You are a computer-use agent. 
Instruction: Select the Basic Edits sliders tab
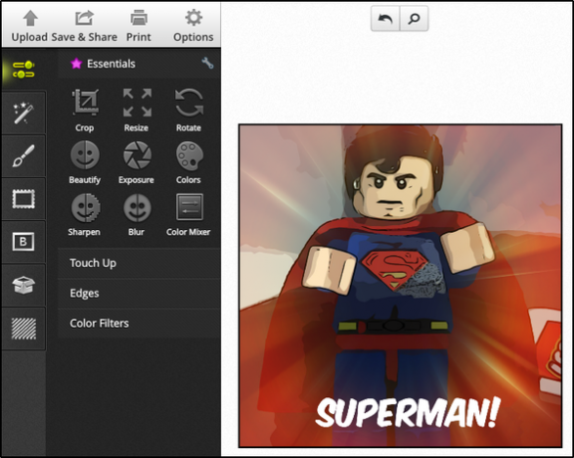24,70
